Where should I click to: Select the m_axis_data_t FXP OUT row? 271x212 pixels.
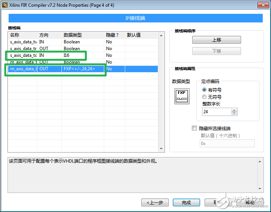[x=56, y=69]
